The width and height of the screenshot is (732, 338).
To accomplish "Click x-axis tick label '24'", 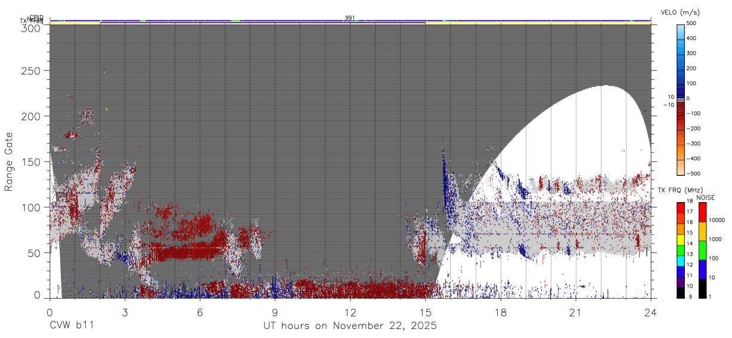I will click(650, 312).
